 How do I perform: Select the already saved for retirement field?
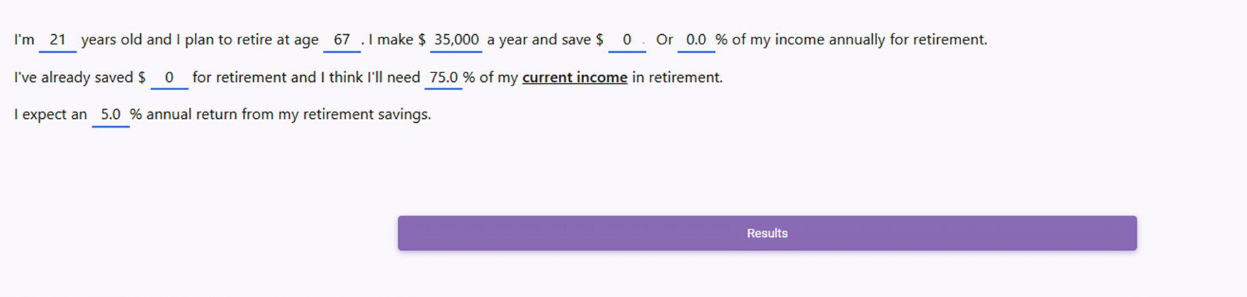pos(169,78)
